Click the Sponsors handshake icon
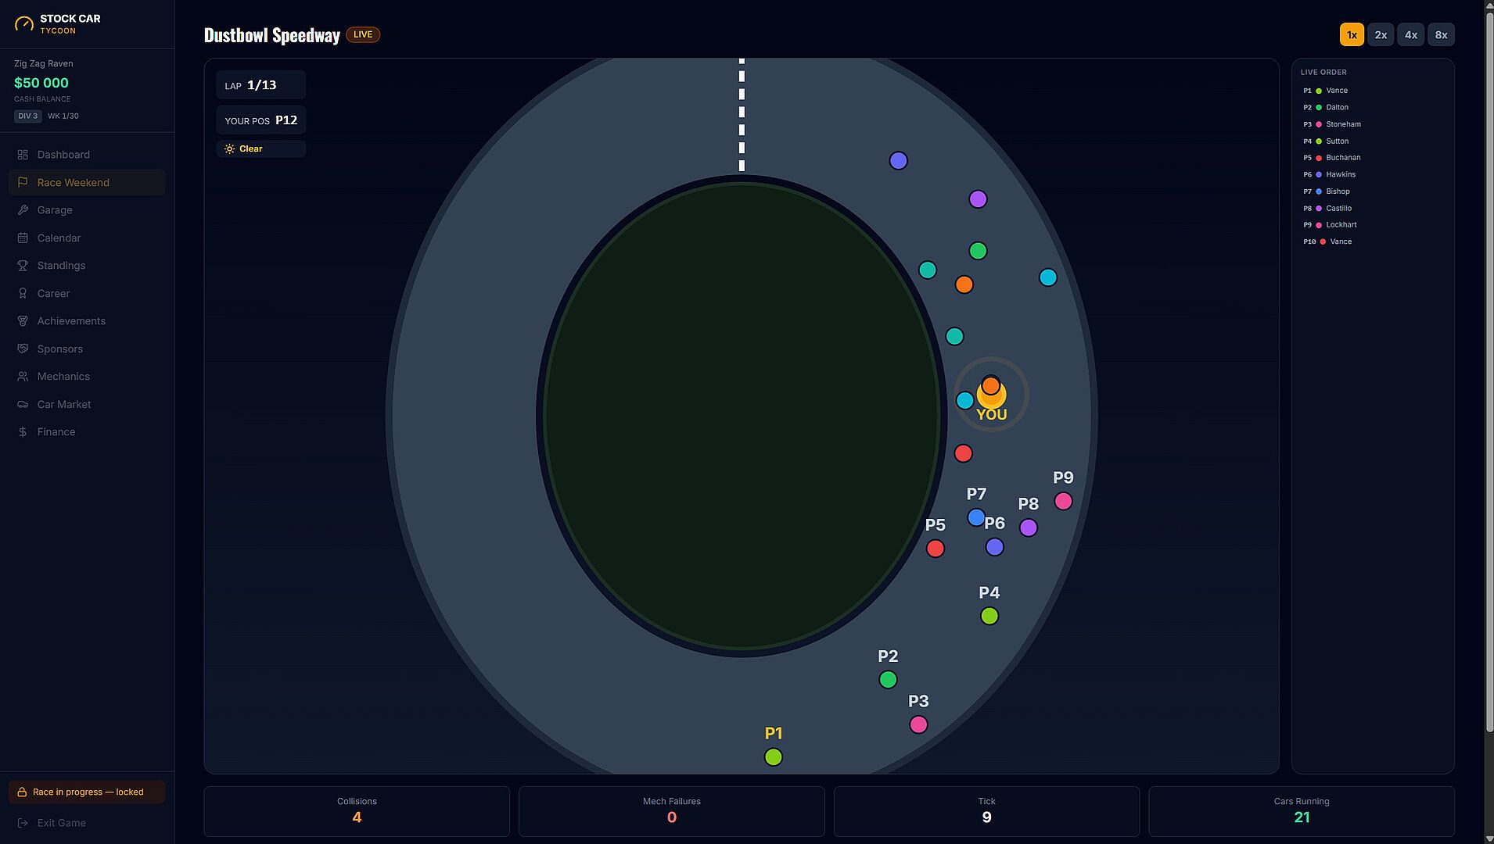The width and height of the screenshot is (1494, 844). (23, 349)
